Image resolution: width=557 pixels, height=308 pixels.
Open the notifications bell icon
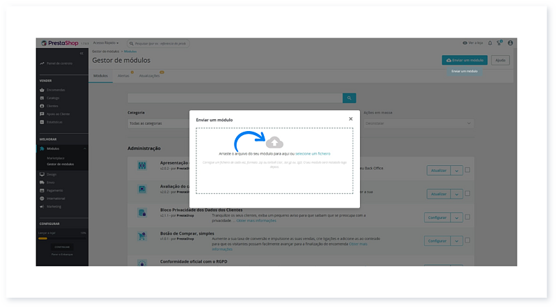pos(490,43)
